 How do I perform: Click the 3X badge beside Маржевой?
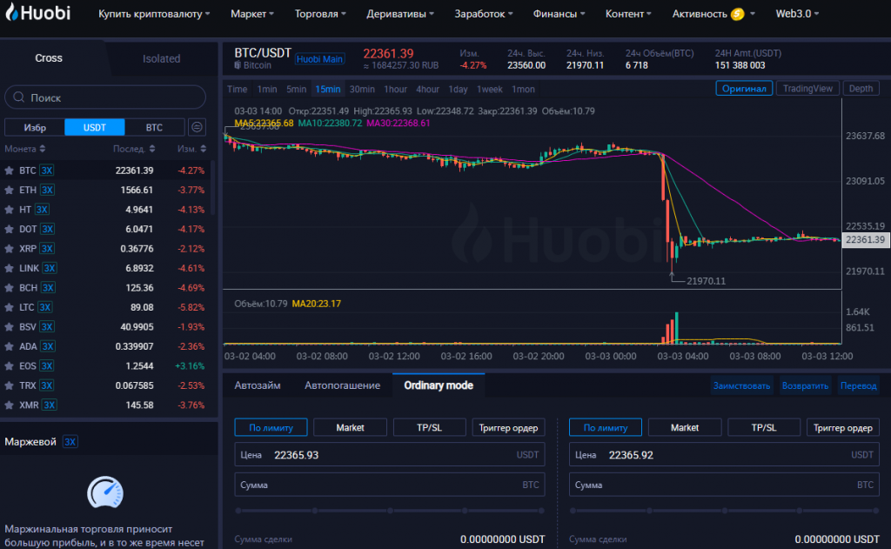[x=70, y=442]
